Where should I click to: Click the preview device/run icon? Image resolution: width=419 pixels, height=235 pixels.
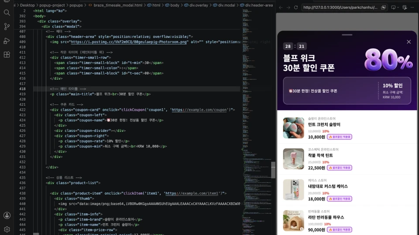click(393, 7)
